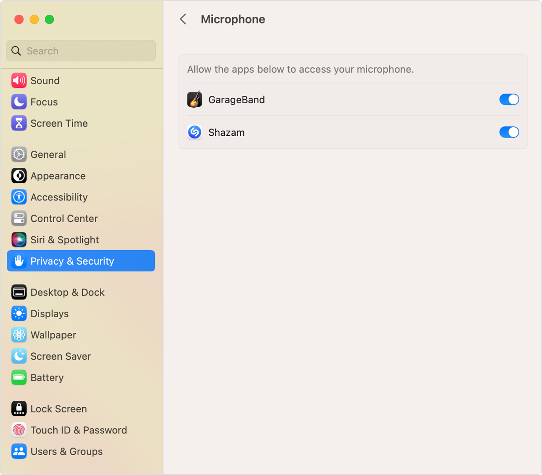Click the GarageBand guitar app icon

[195, 100]
